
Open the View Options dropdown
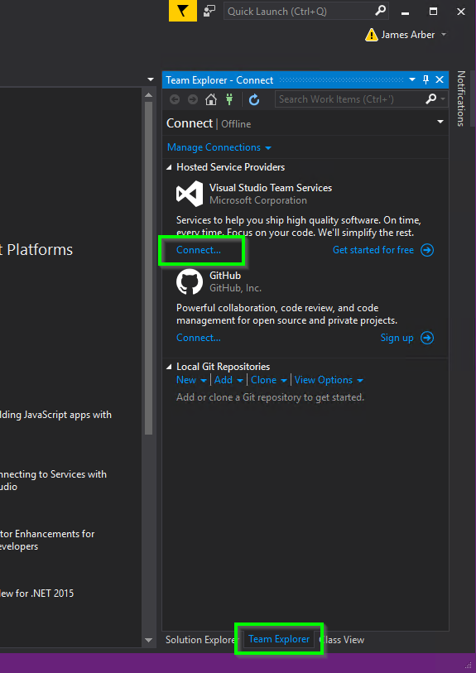pos(329,380)
